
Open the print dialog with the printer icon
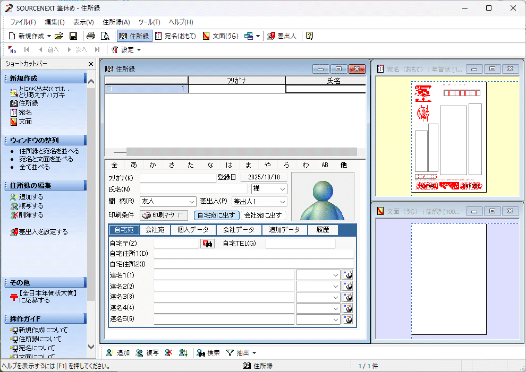pos(91,36)
